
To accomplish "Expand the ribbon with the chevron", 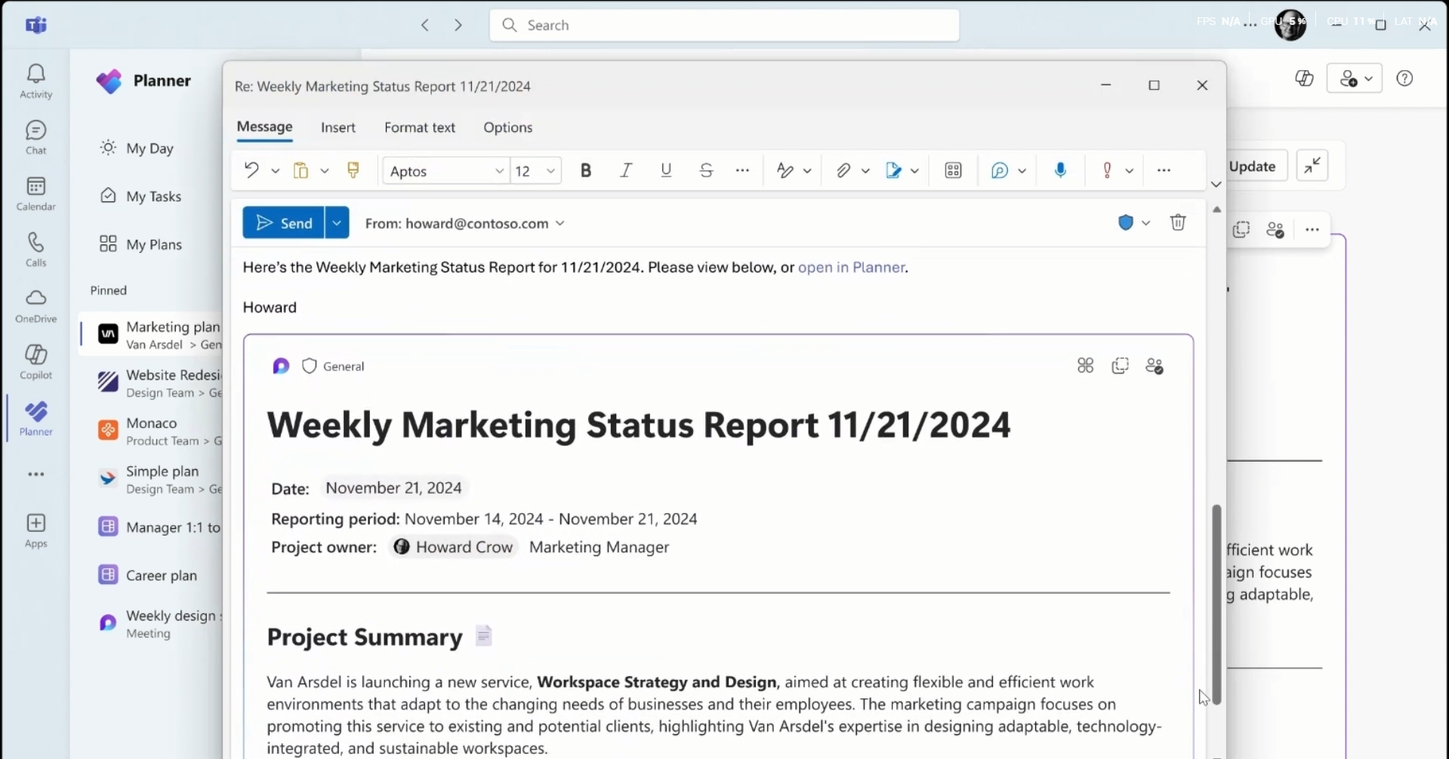I will coord(1216,184).
